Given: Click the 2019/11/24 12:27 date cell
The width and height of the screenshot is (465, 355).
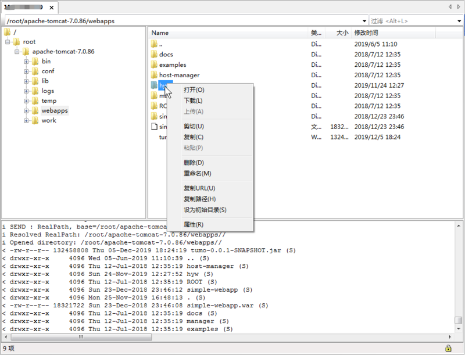Looking at the screenshot, I should point(379,85).
